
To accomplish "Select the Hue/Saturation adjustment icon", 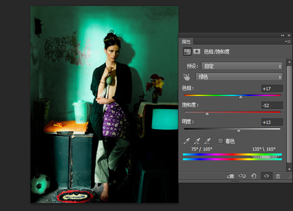I will 187,52.
